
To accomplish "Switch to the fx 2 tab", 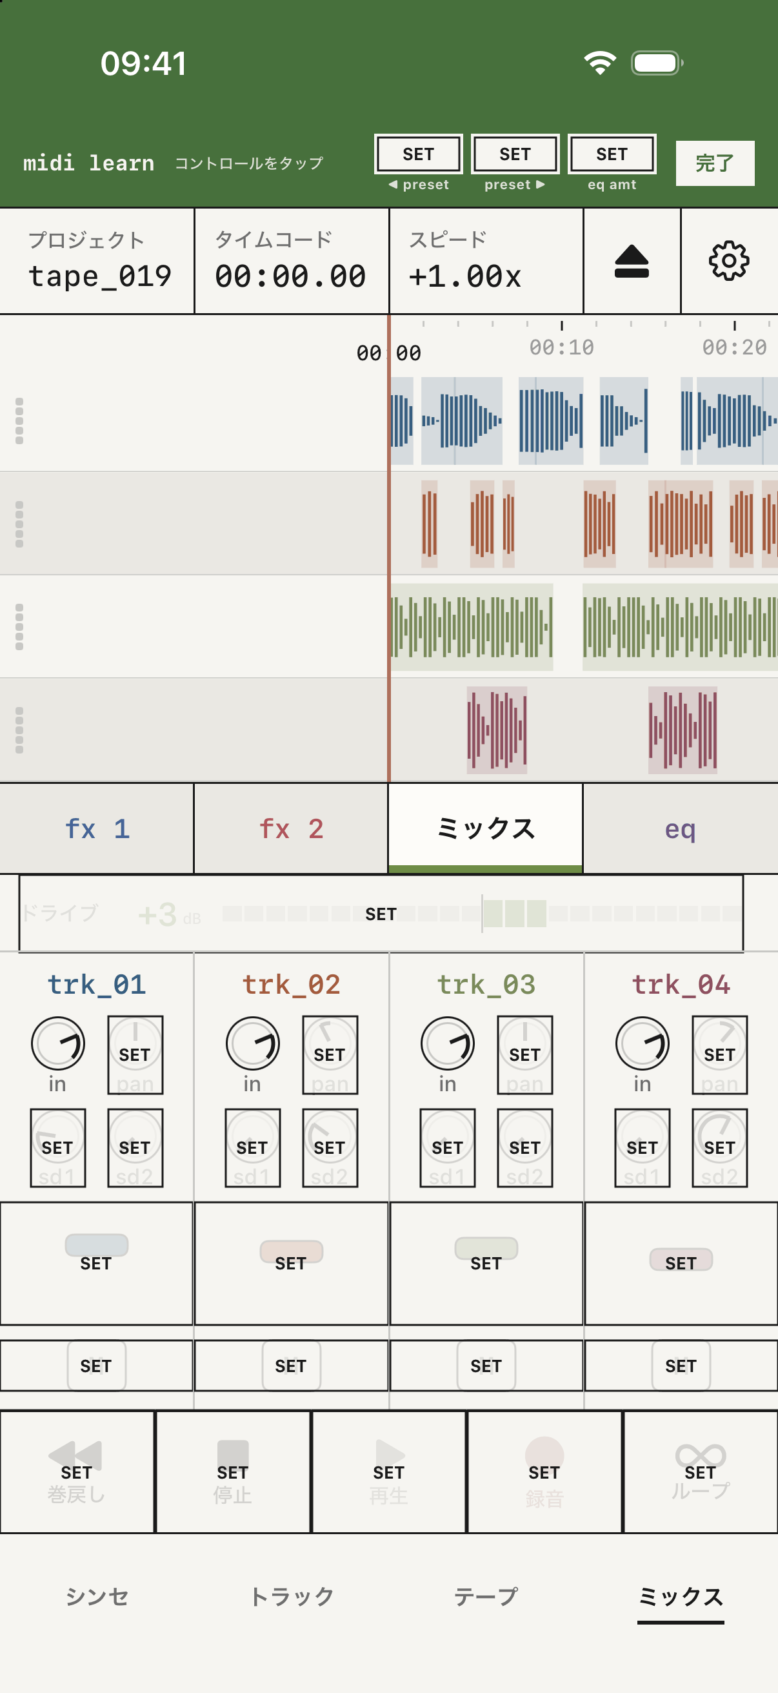I will [x=292, y=828].
